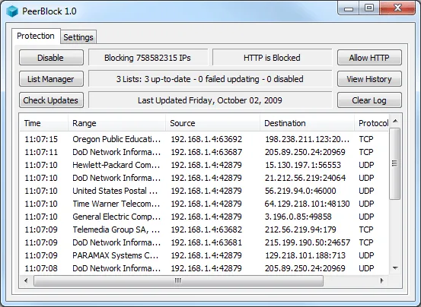
Task: Sort log by Time column header
Action: pyautogui.click(x=44, y=123)
